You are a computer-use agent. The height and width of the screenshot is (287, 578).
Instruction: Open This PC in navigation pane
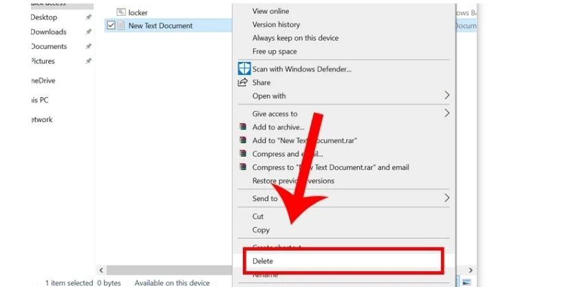(x=40, y=100)
